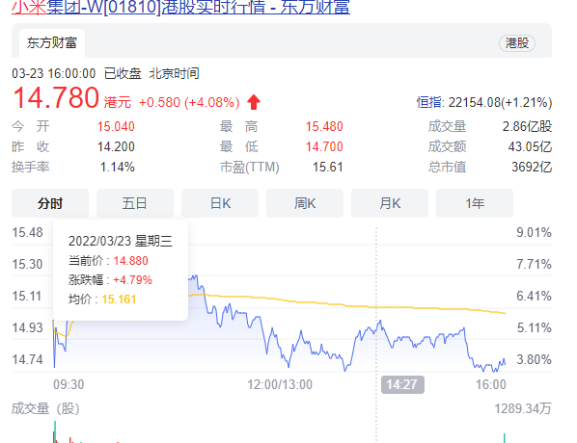The height and width of the screenshot is (443, 577).
Task: Open the 日K chart tab
Action: click(x=220, y=203)
